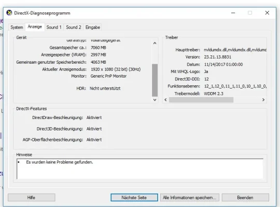
Task: Select the Anzeige tab
Action: (35, 27)
